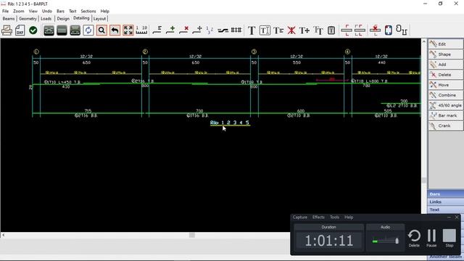Stop the screen recording
Image resolution: width=464 pixels, height=261 pixels.
(449, 239)
